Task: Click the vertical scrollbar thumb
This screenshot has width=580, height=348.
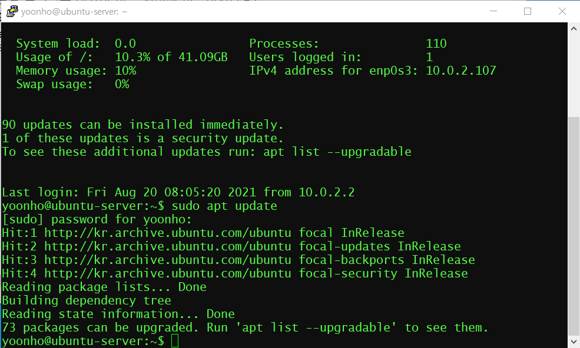Action: [x=574, y=226]
